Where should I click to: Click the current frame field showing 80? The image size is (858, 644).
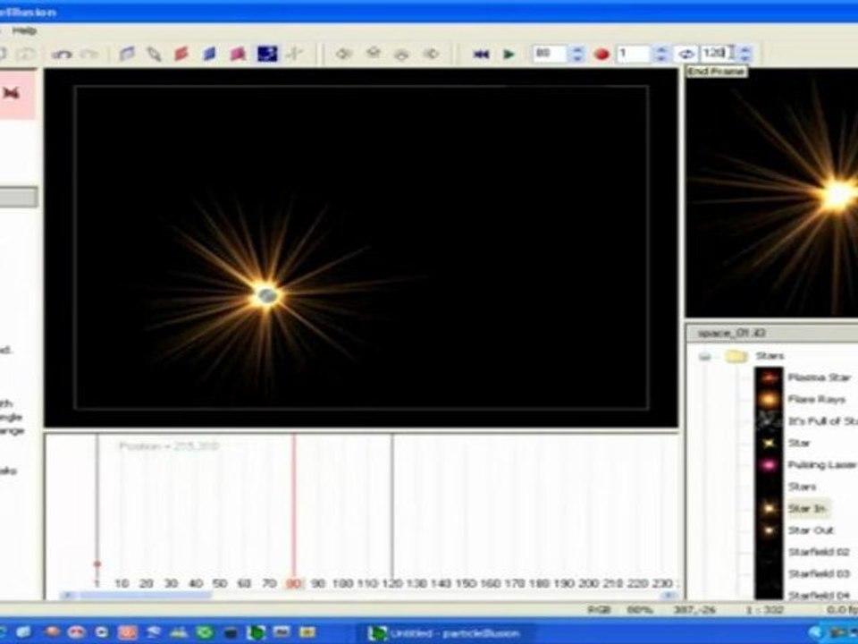pyautogui.click(x=550, y=54)
